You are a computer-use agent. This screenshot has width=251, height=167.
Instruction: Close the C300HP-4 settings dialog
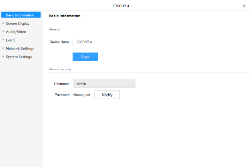click(x=244, y=6)
